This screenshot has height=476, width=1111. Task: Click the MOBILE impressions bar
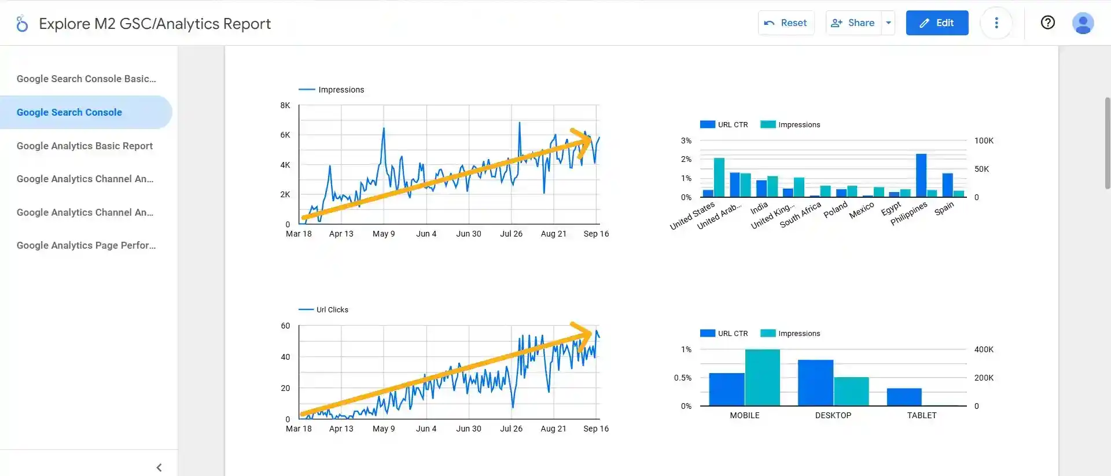pyautogui.click(x=762, y=377)
